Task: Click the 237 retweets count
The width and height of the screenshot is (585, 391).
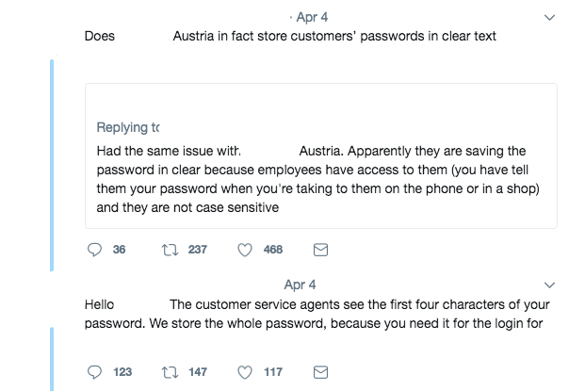Action: (x=197, y=250)
